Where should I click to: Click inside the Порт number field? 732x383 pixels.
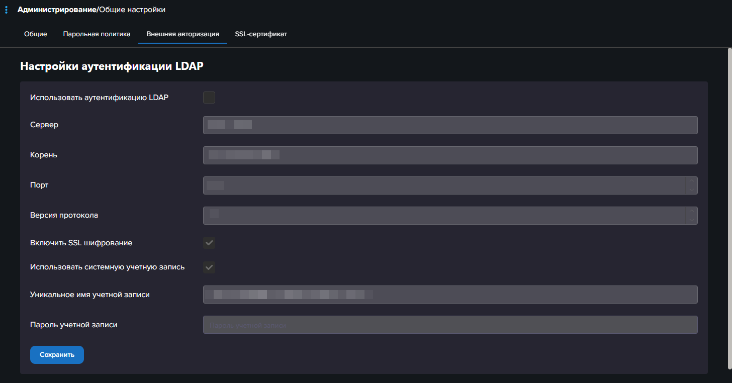[x=442, y=185]
